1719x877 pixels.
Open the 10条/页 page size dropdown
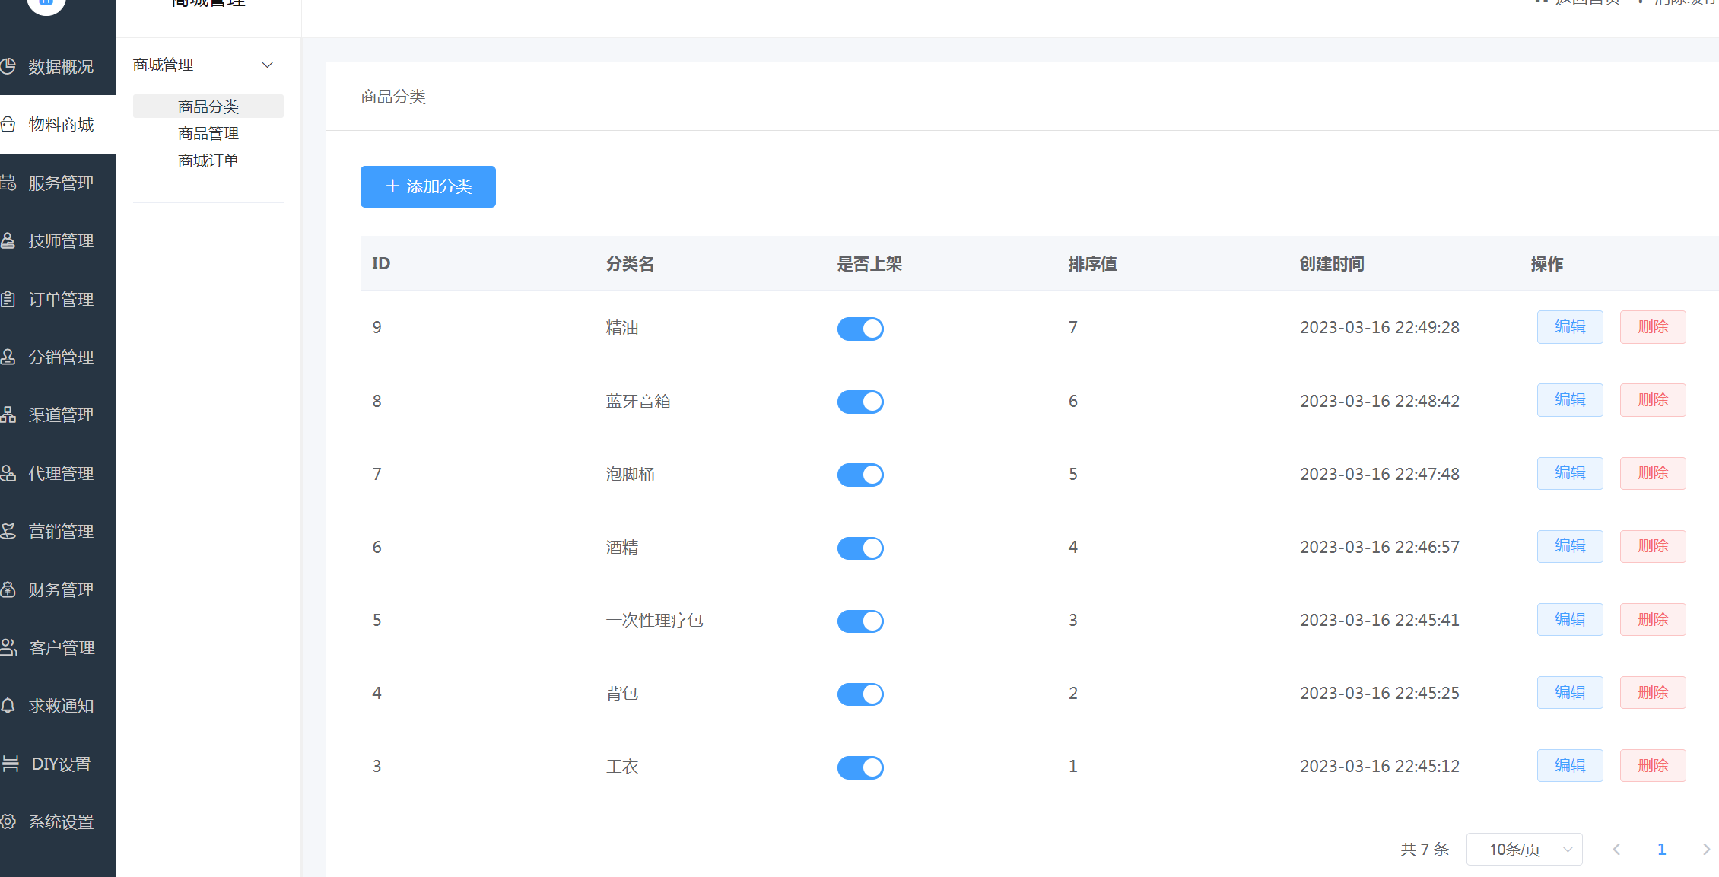point(1524,849)
